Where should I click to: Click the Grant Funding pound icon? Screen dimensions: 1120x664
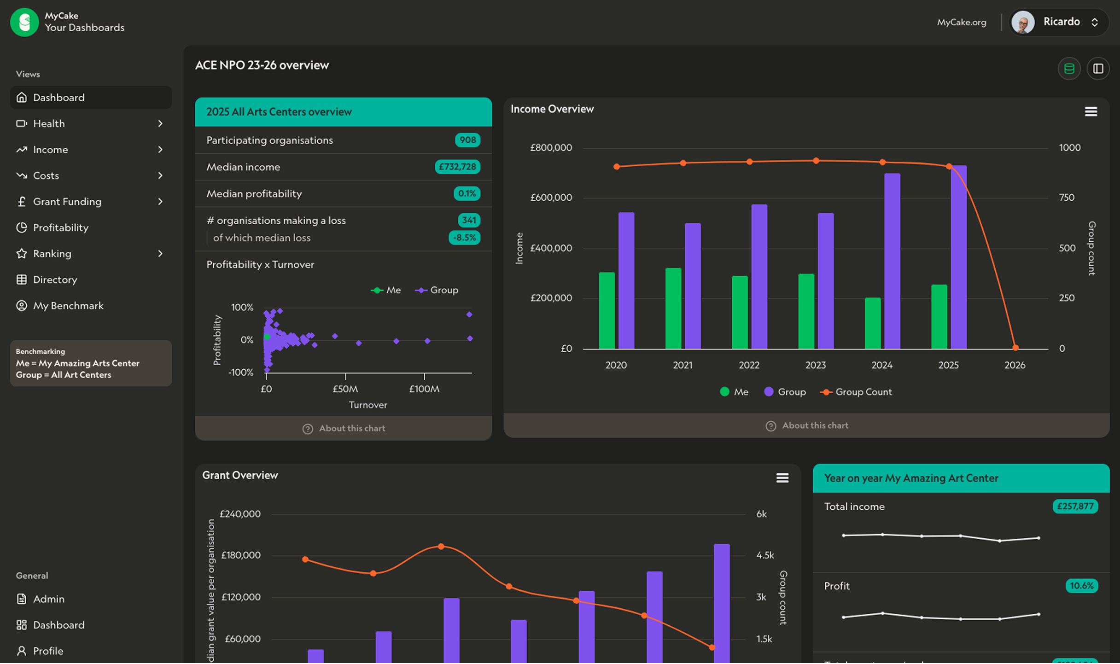pyautogui.click(x=22, y=201)
